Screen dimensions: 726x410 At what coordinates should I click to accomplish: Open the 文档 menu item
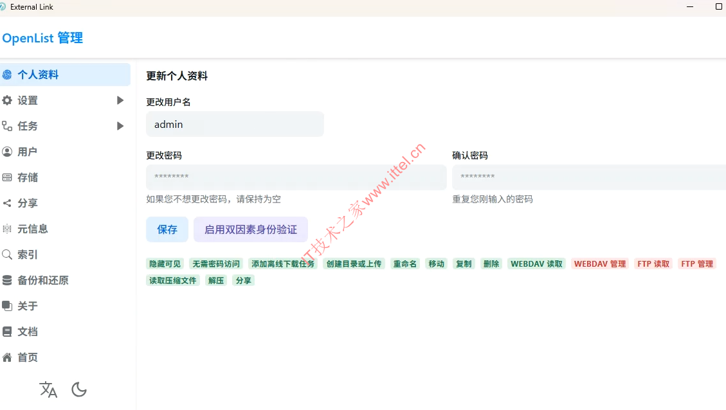pyautogui.click(x=27, y=332)
